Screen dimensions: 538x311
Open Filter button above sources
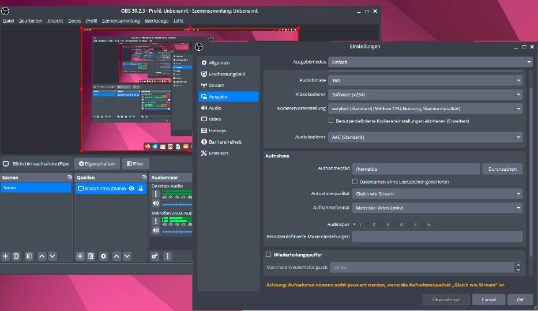136,164
